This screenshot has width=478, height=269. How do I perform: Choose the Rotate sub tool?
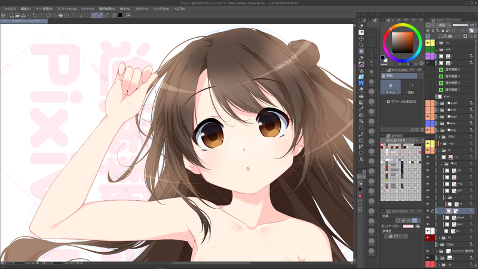click(410, 87)
